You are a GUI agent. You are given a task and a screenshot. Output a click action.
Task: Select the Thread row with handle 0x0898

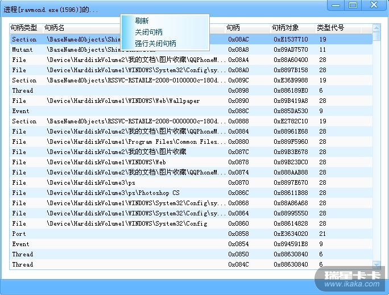(191, 90)
